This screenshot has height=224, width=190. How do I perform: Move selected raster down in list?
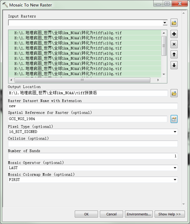[x=174, y=65]
